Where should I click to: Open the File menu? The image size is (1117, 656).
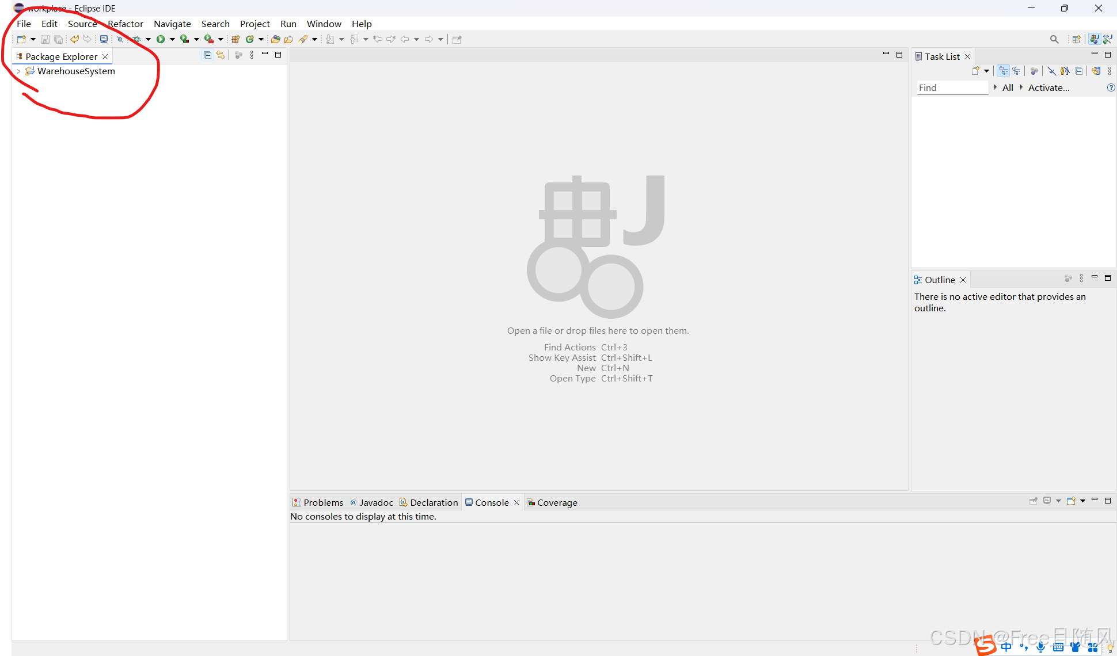pos(24,24)
